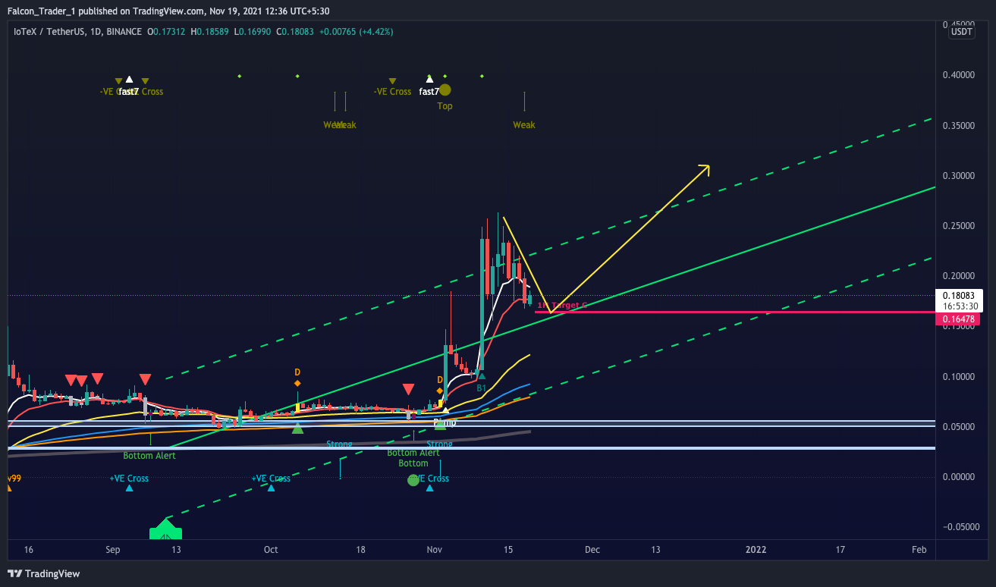Viewport: 996px width, 587px height.
Task: Click the 0.00000 price axis label
Action: (958, 477)
